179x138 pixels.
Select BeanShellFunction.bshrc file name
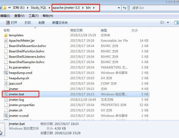coord(27,51)
